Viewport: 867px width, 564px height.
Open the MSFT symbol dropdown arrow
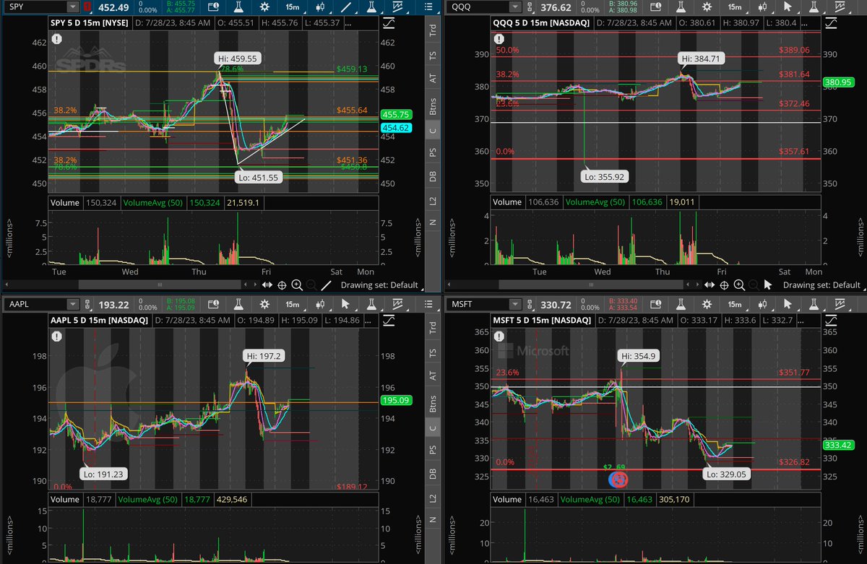tap(514, 304)
